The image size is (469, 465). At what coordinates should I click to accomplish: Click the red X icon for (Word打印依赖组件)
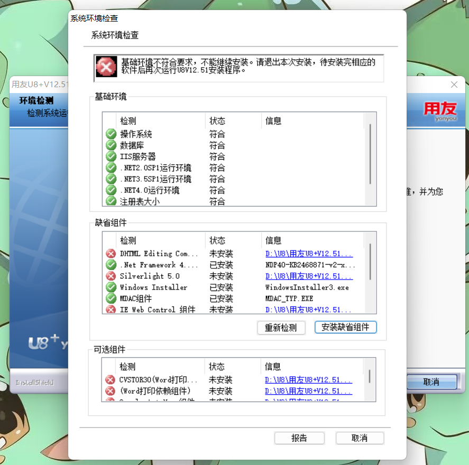pos(110,391)
